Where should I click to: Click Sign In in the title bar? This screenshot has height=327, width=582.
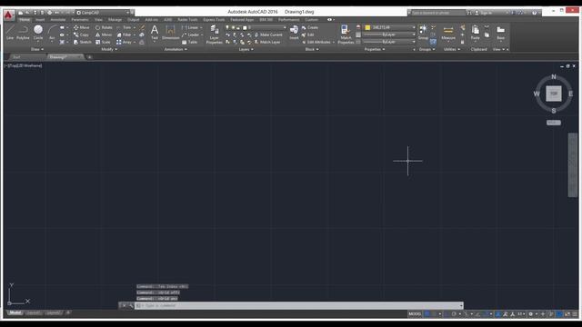pos(486,13)
